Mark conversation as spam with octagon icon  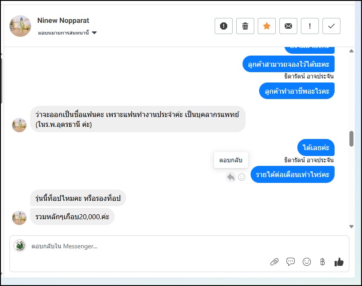(x=224, y=26)
